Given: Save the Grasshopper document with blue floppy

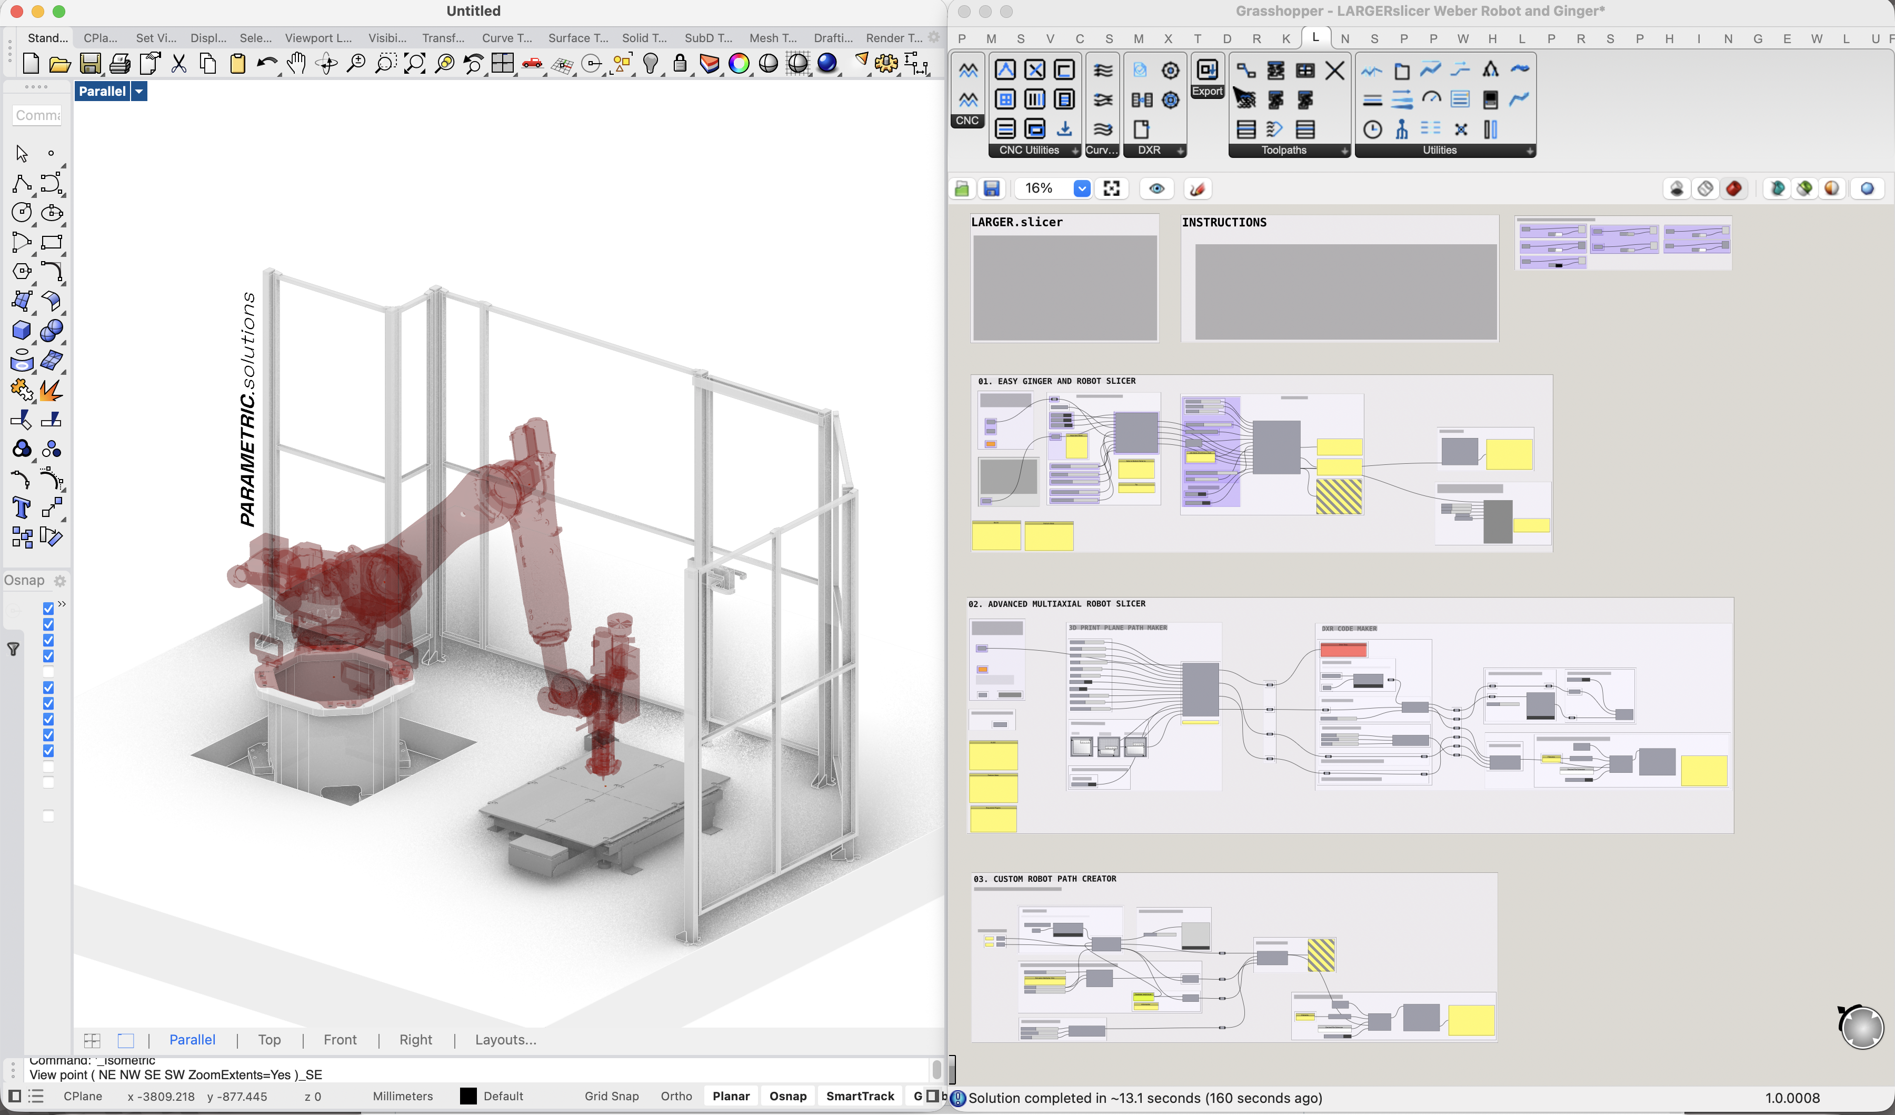Looking at the screenshot, I should coord(991,188).
